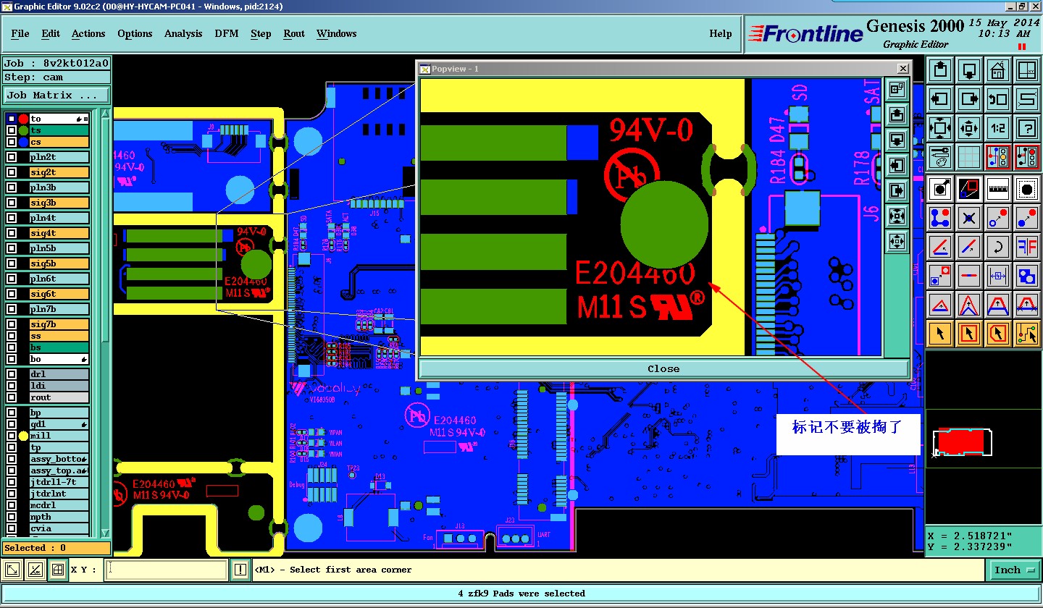
Task: Open the Step menu
Action: click(x=261, y=33)
